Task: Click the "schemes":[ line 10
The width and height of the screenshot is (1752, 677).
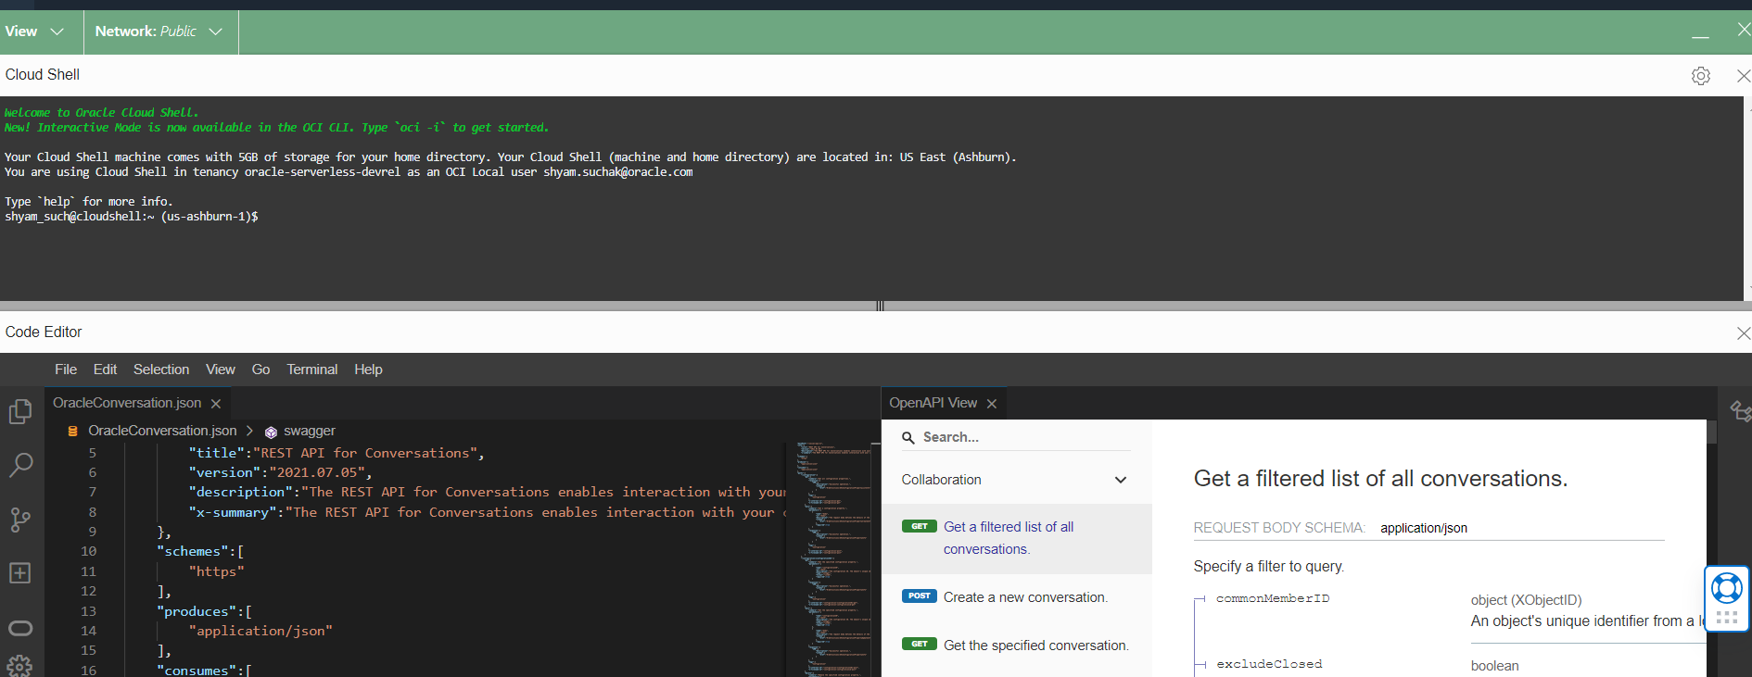Action: pyautogui.click(x=200, y=552)
